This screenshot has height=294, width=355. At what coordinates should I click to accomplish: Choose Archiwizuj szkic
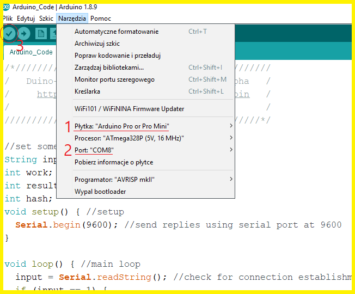pos(145,44)
